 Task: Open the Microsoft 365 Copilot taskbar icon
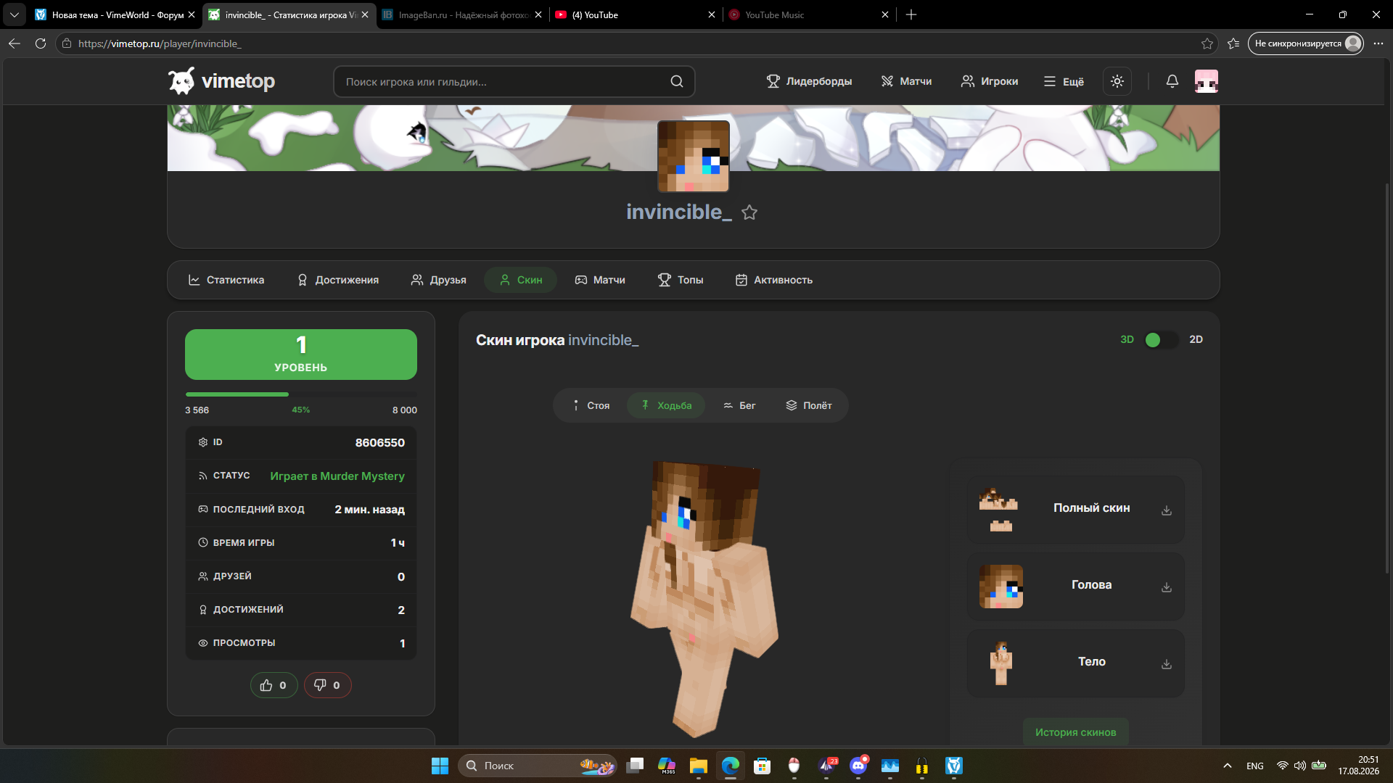click(667, 766)
